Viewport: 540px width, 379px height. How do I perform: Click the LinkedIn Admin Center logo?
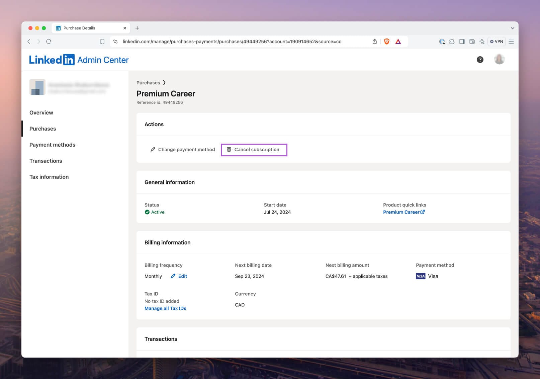[79, 60]
